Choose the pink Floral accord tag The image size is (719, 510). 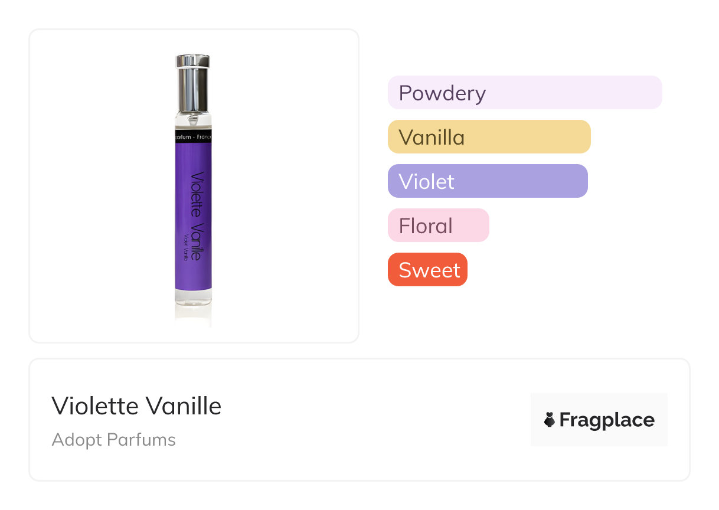point(438,225)
